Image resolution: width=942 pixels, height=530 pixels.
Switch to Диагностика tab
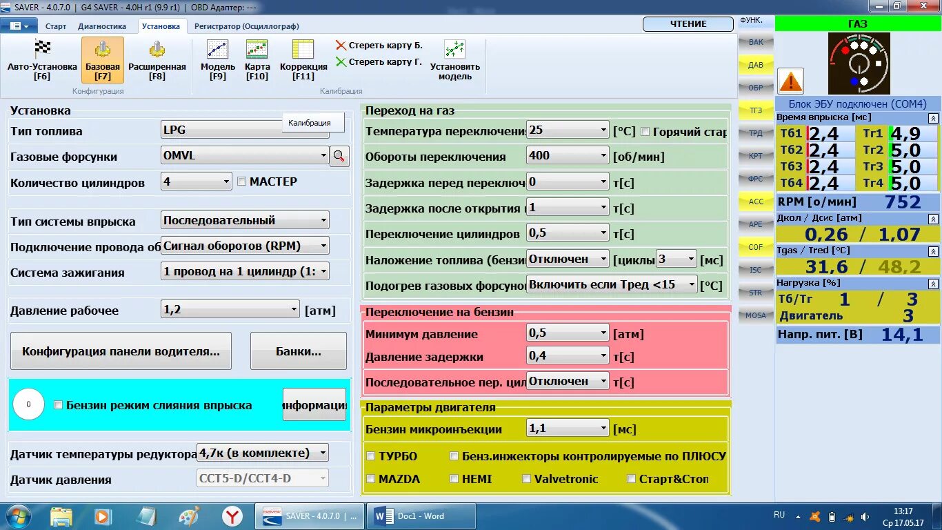click(102, 26)
